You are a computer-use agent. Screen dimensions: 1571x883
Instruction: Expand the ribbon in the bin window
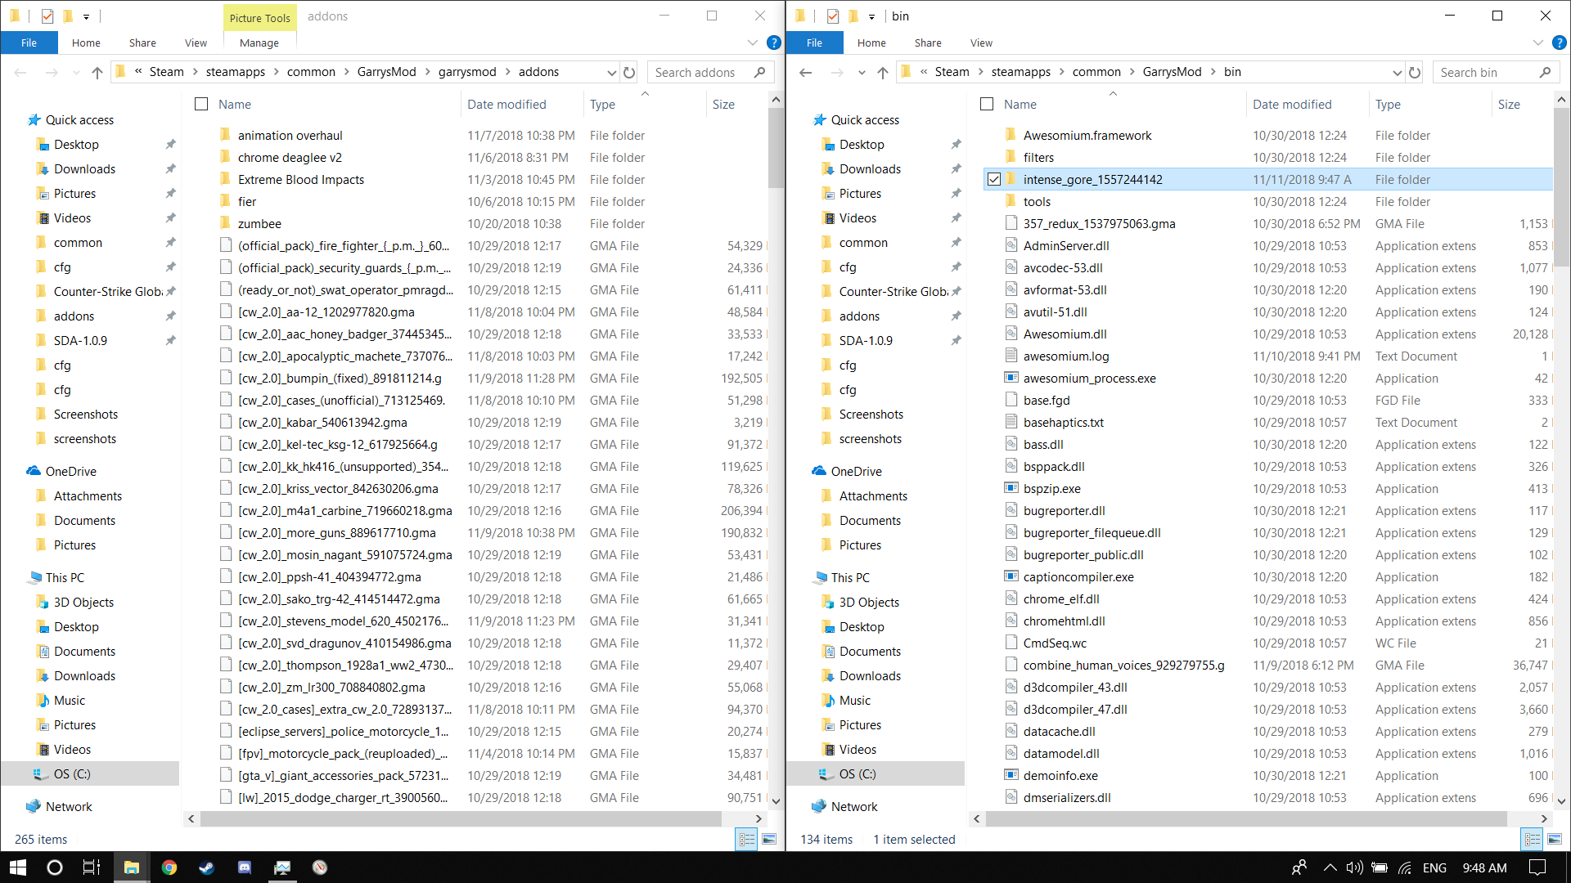click(1538, 43)
